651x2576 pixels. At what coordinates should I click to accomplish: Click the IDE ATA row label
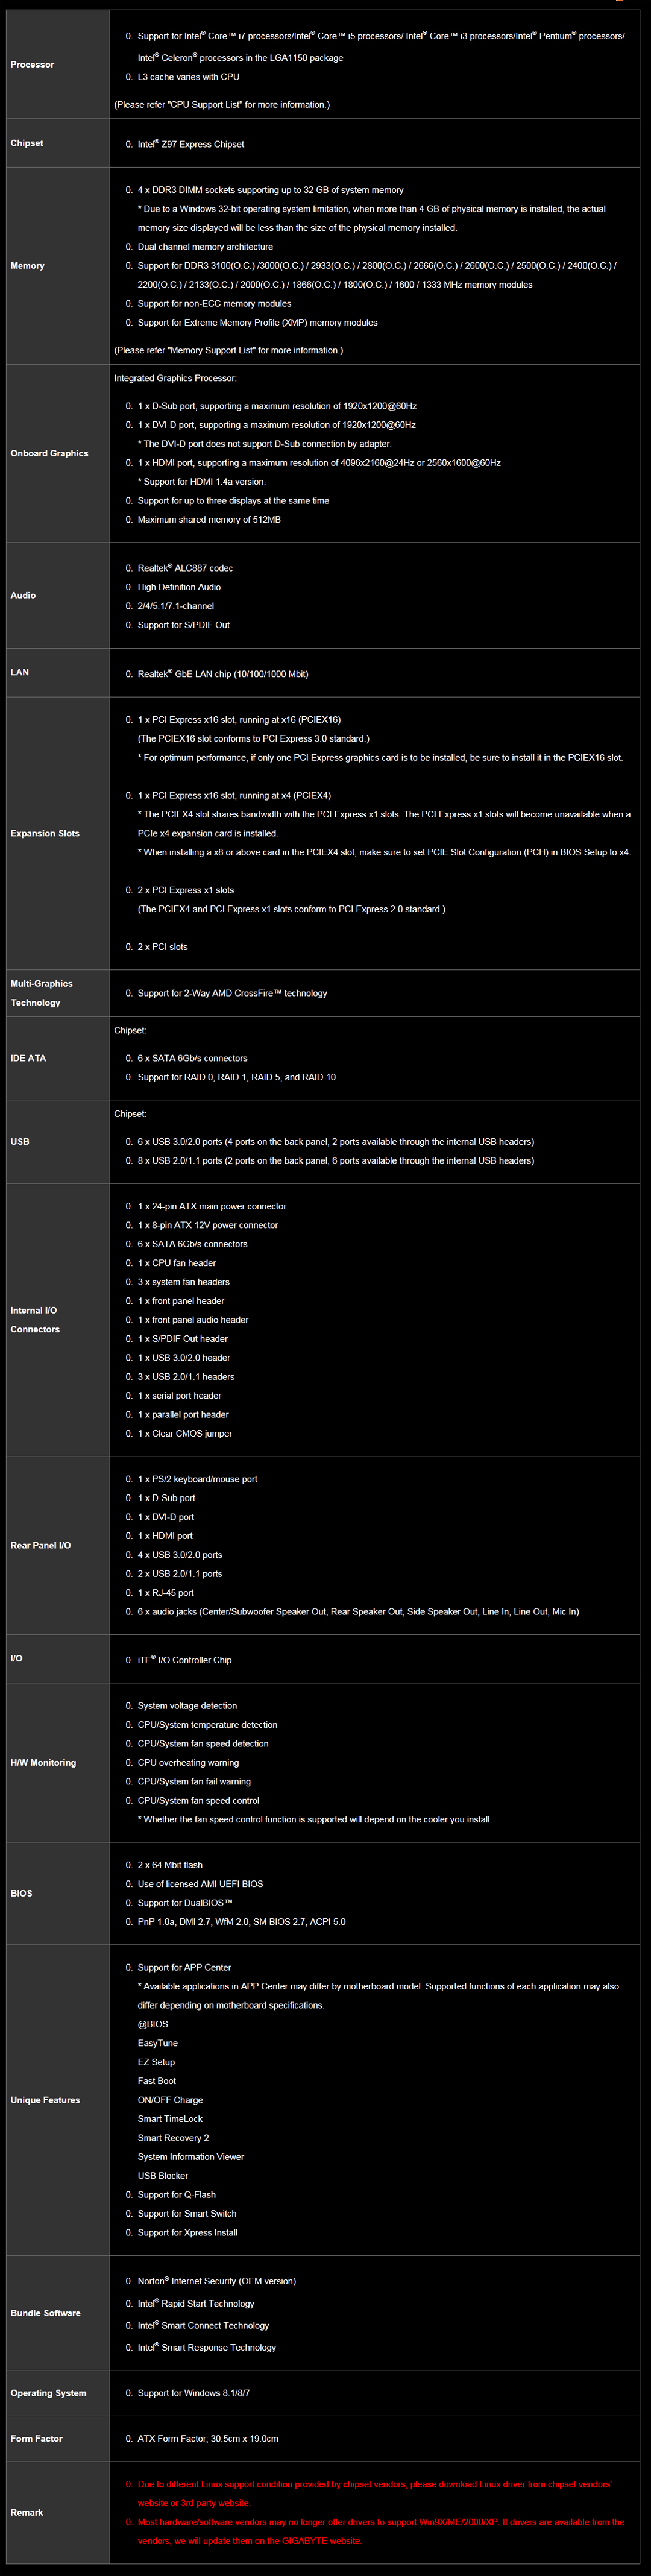click(x=28, y=1058)
